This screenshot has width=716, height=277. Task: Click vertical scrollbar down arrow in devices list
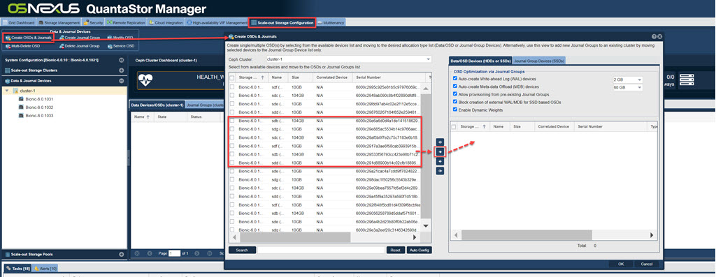426,226
